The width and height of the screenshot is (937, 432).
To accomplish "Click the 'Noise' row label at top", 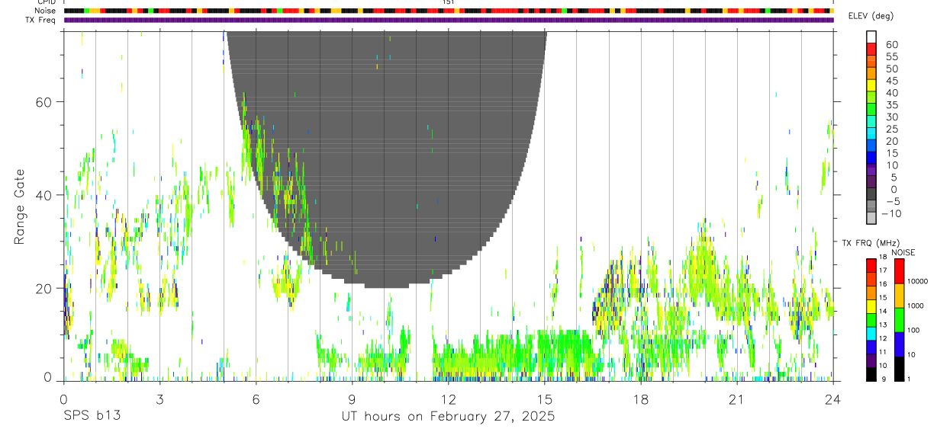I will coord(45,11).
